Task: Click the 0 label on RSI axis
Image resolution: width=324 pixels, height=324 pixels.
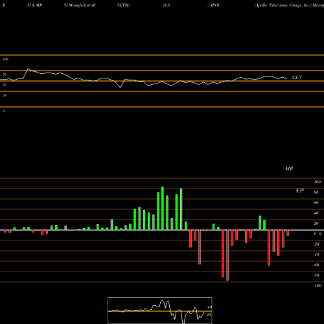Action: (3, 111)
